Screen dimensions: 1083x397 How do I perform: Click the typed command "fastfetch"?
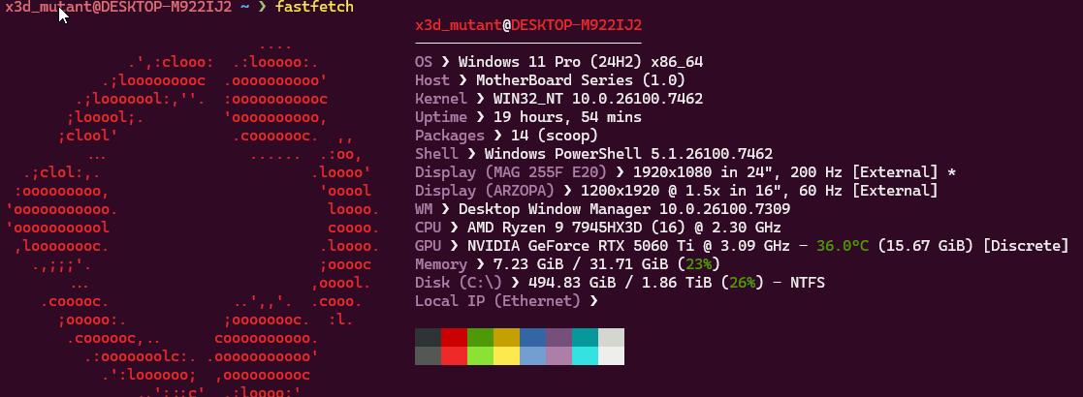coord(314,7)
